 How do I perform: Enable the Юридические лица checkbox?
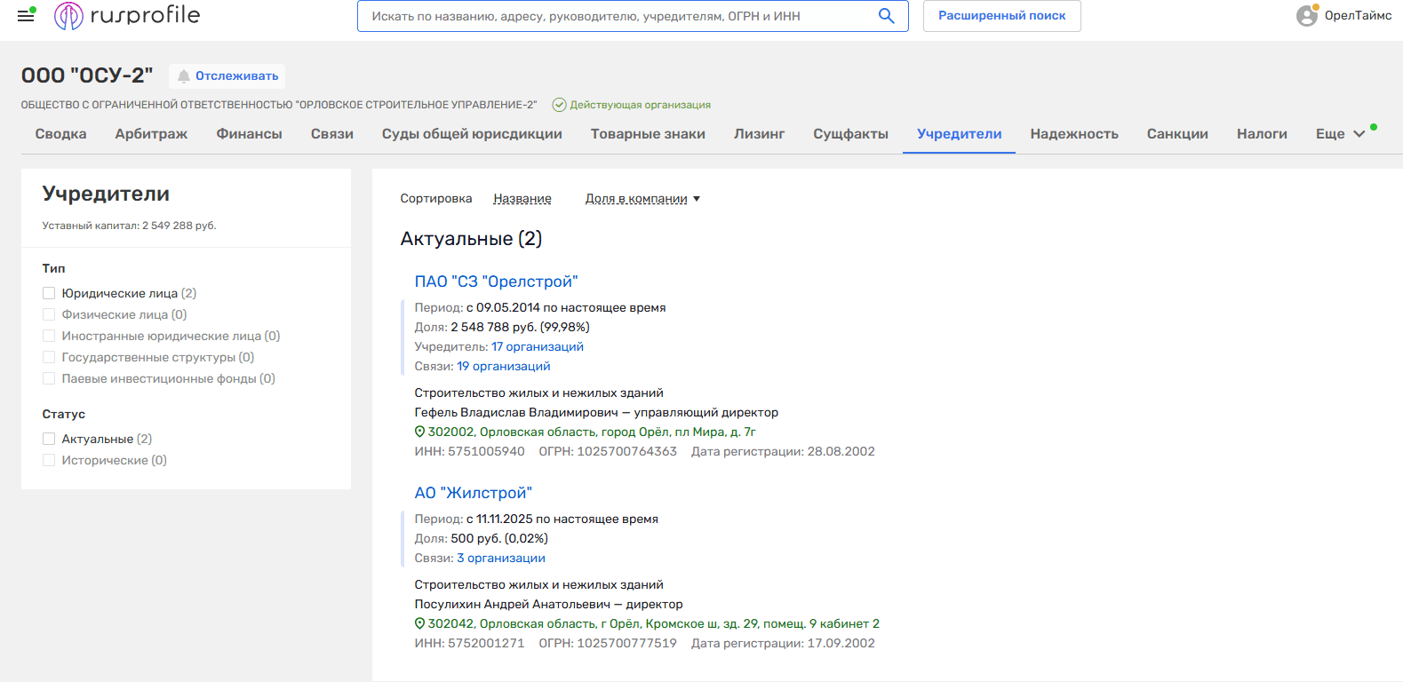49,293
